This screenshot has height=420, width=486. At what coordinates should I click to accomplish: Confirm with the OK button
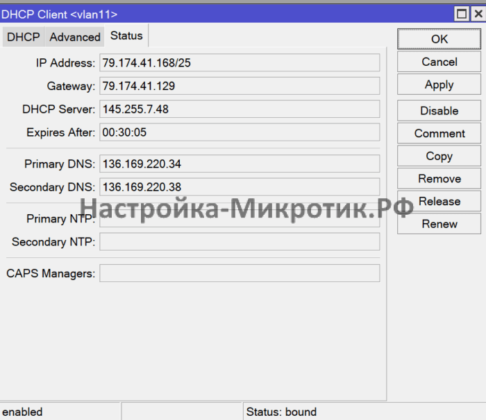click(x=439, y=39)
